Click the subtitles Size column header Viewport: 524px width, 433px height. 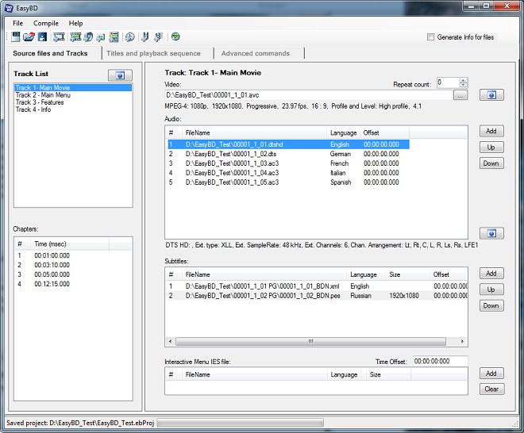click(407, 274)
